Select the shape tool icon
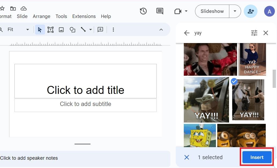This screenshot has height=168, width=277. (72, 30)
